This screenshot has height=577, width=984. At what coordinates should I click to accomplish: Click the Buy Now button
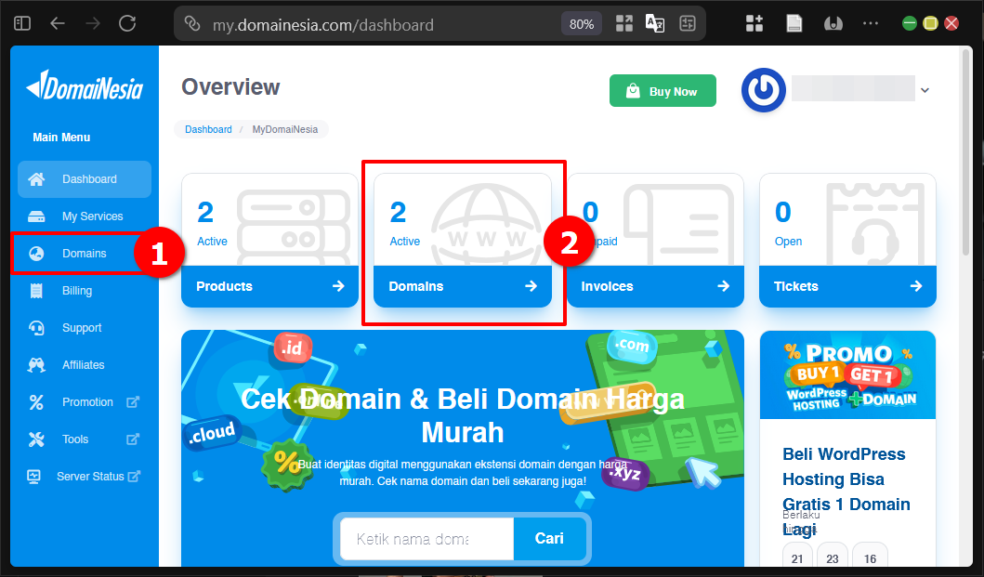pyautogui.click(x=663, y=90)
